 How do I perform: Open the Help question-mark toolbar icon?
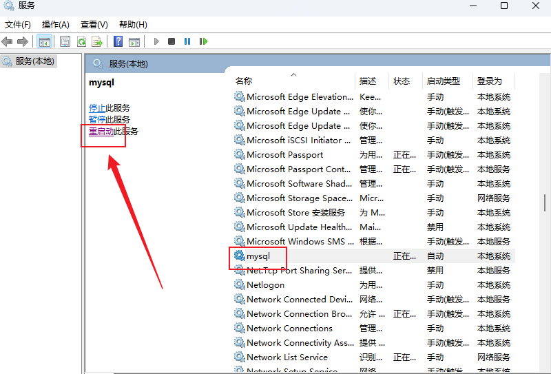coord(118,41)
